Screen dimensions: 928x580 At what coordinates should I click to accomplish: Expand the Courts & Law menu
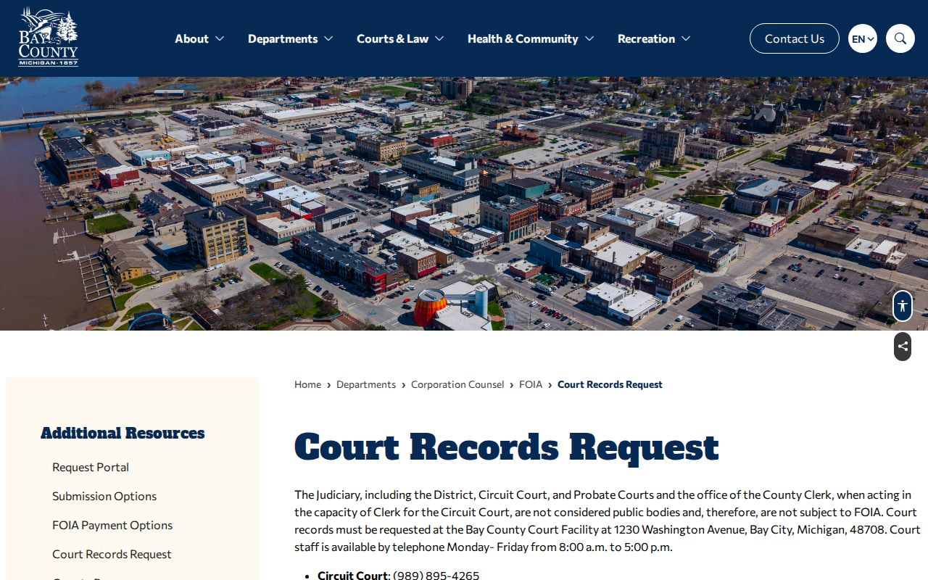coord(400,38)
